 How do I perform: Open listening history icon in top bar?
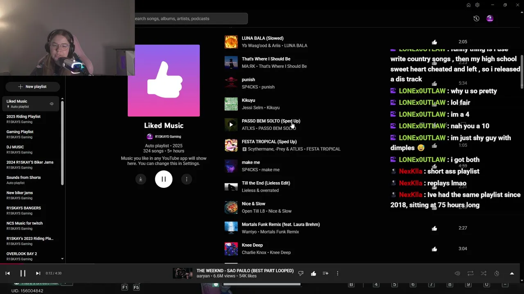[x=476, y=18]
